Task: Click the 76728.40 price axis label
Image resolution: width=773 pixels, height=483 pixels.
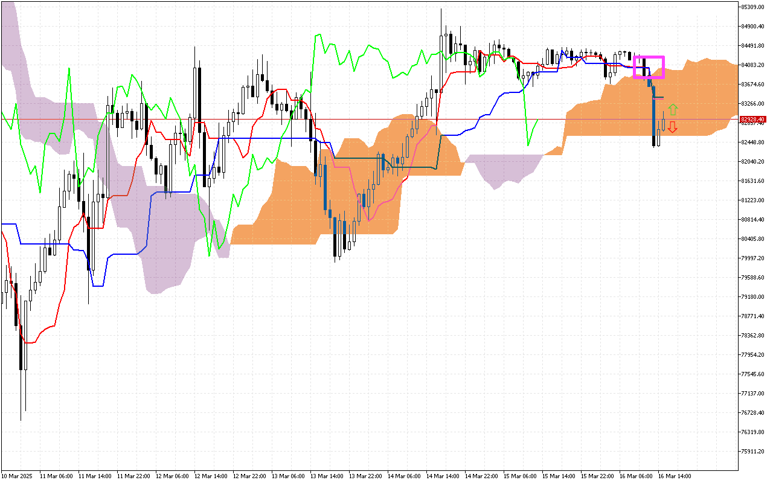Action: [752, 413]
